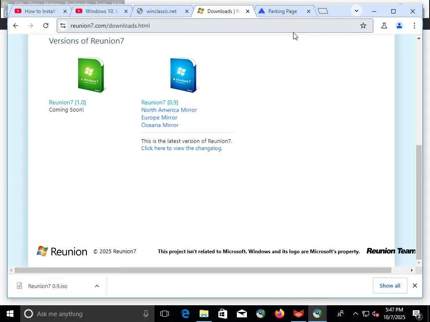Image resolution: width=430 pixels, height=322 pixels.
Task: Click the red fox-like taskbar app icon
Action: [299, 314]
